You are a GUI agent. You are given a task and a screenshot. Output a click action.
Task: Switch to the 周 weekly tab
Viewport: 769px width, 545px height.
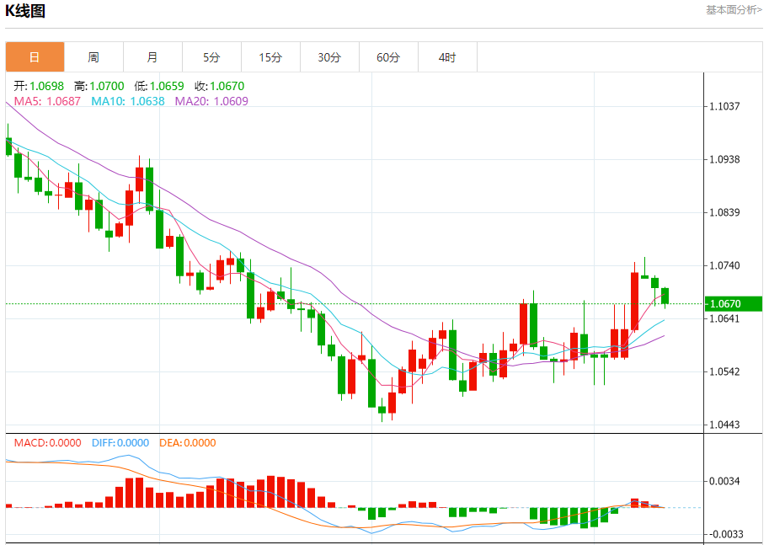[x=93, y=57]
